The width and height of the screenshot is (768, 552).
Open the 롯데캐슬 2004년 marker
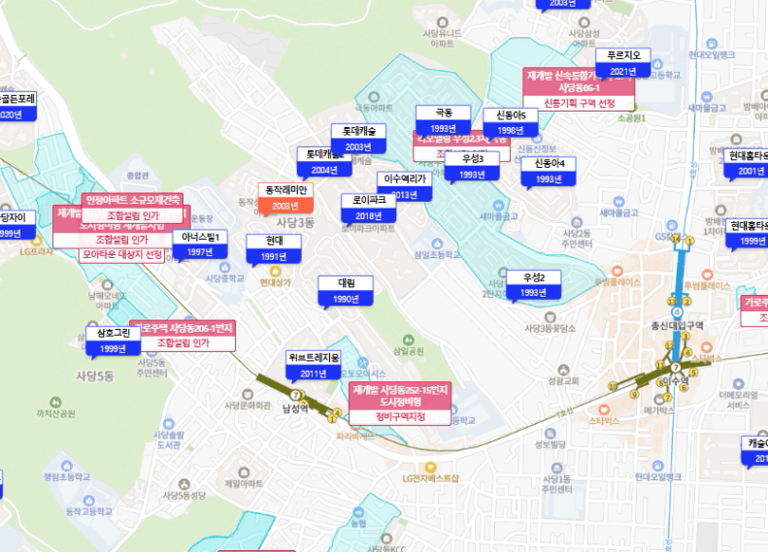(x=324, y=162)
